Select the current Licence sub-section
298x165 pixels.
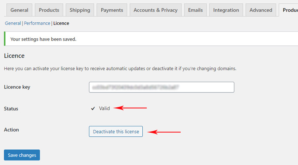[x=61, y=23]
